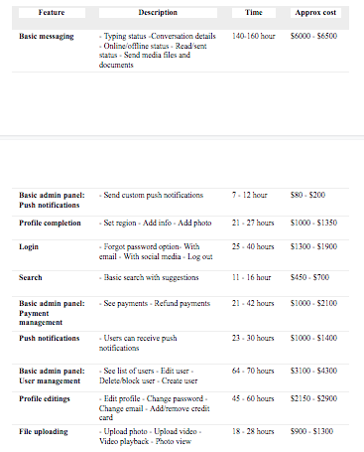The height and width of the screenshot is (452, 364).
Task: Select the Search feature label
Action: click(31, 277)
